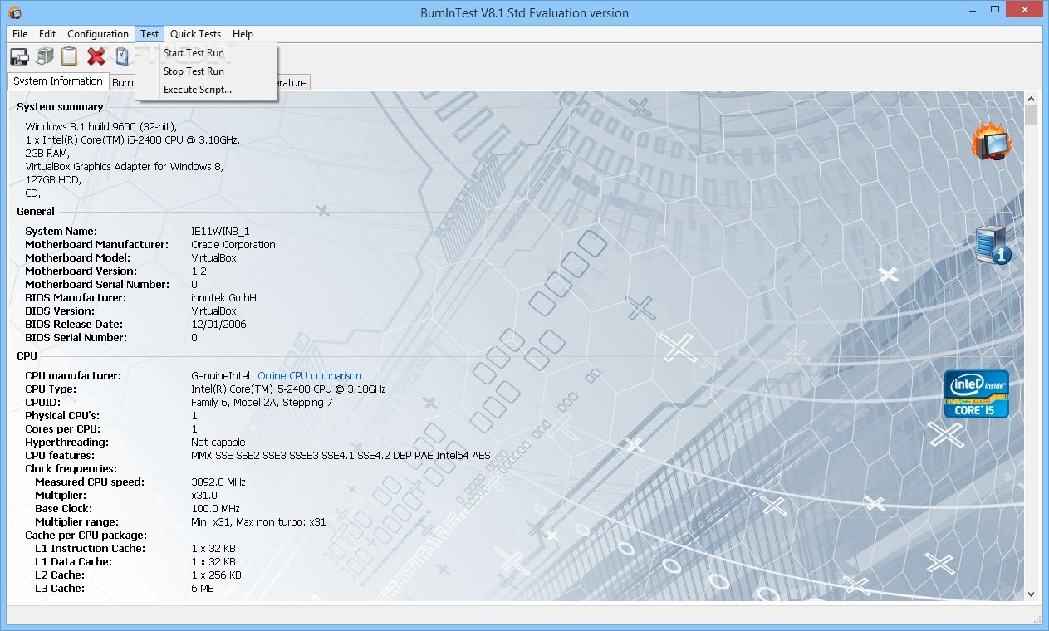Click the clipboard copy icon in the toolbar

[x=70, y=56]
